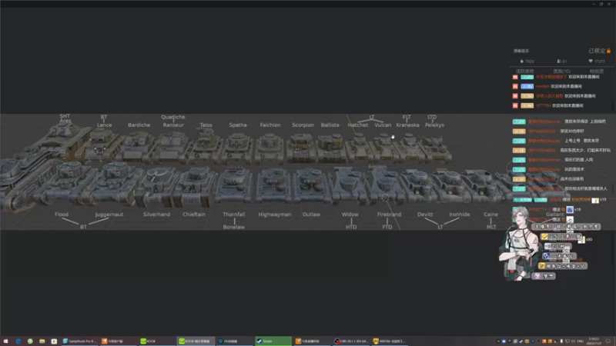
Task: Click the Spatha tank label
Action: [x=238, y=125]
